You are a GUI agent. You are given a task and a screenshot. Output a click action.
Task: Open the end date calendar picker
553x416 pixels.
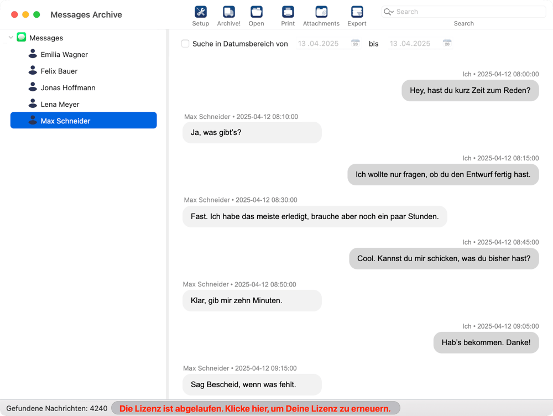pos(447,43)
